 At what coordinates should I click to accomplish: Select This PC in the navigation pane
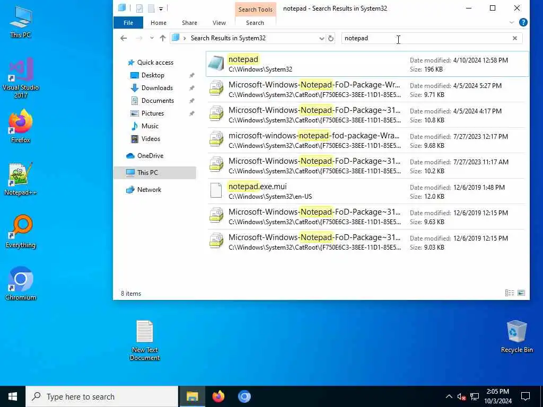click(x=155, y=172)
